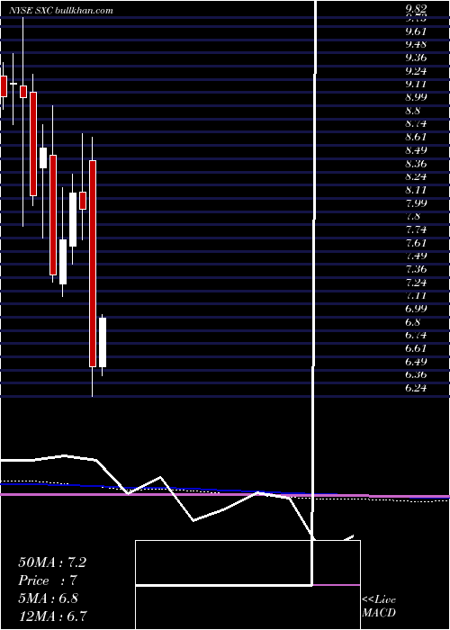
Task: Click the 50MA : 7.2 readout
Action: [x=52, y=562]
